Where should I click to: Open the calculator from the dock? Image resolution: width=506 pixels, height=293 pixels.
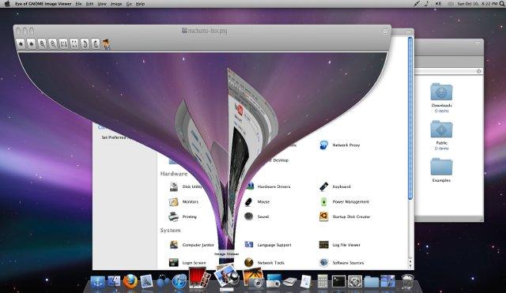[x=322, y=281]
